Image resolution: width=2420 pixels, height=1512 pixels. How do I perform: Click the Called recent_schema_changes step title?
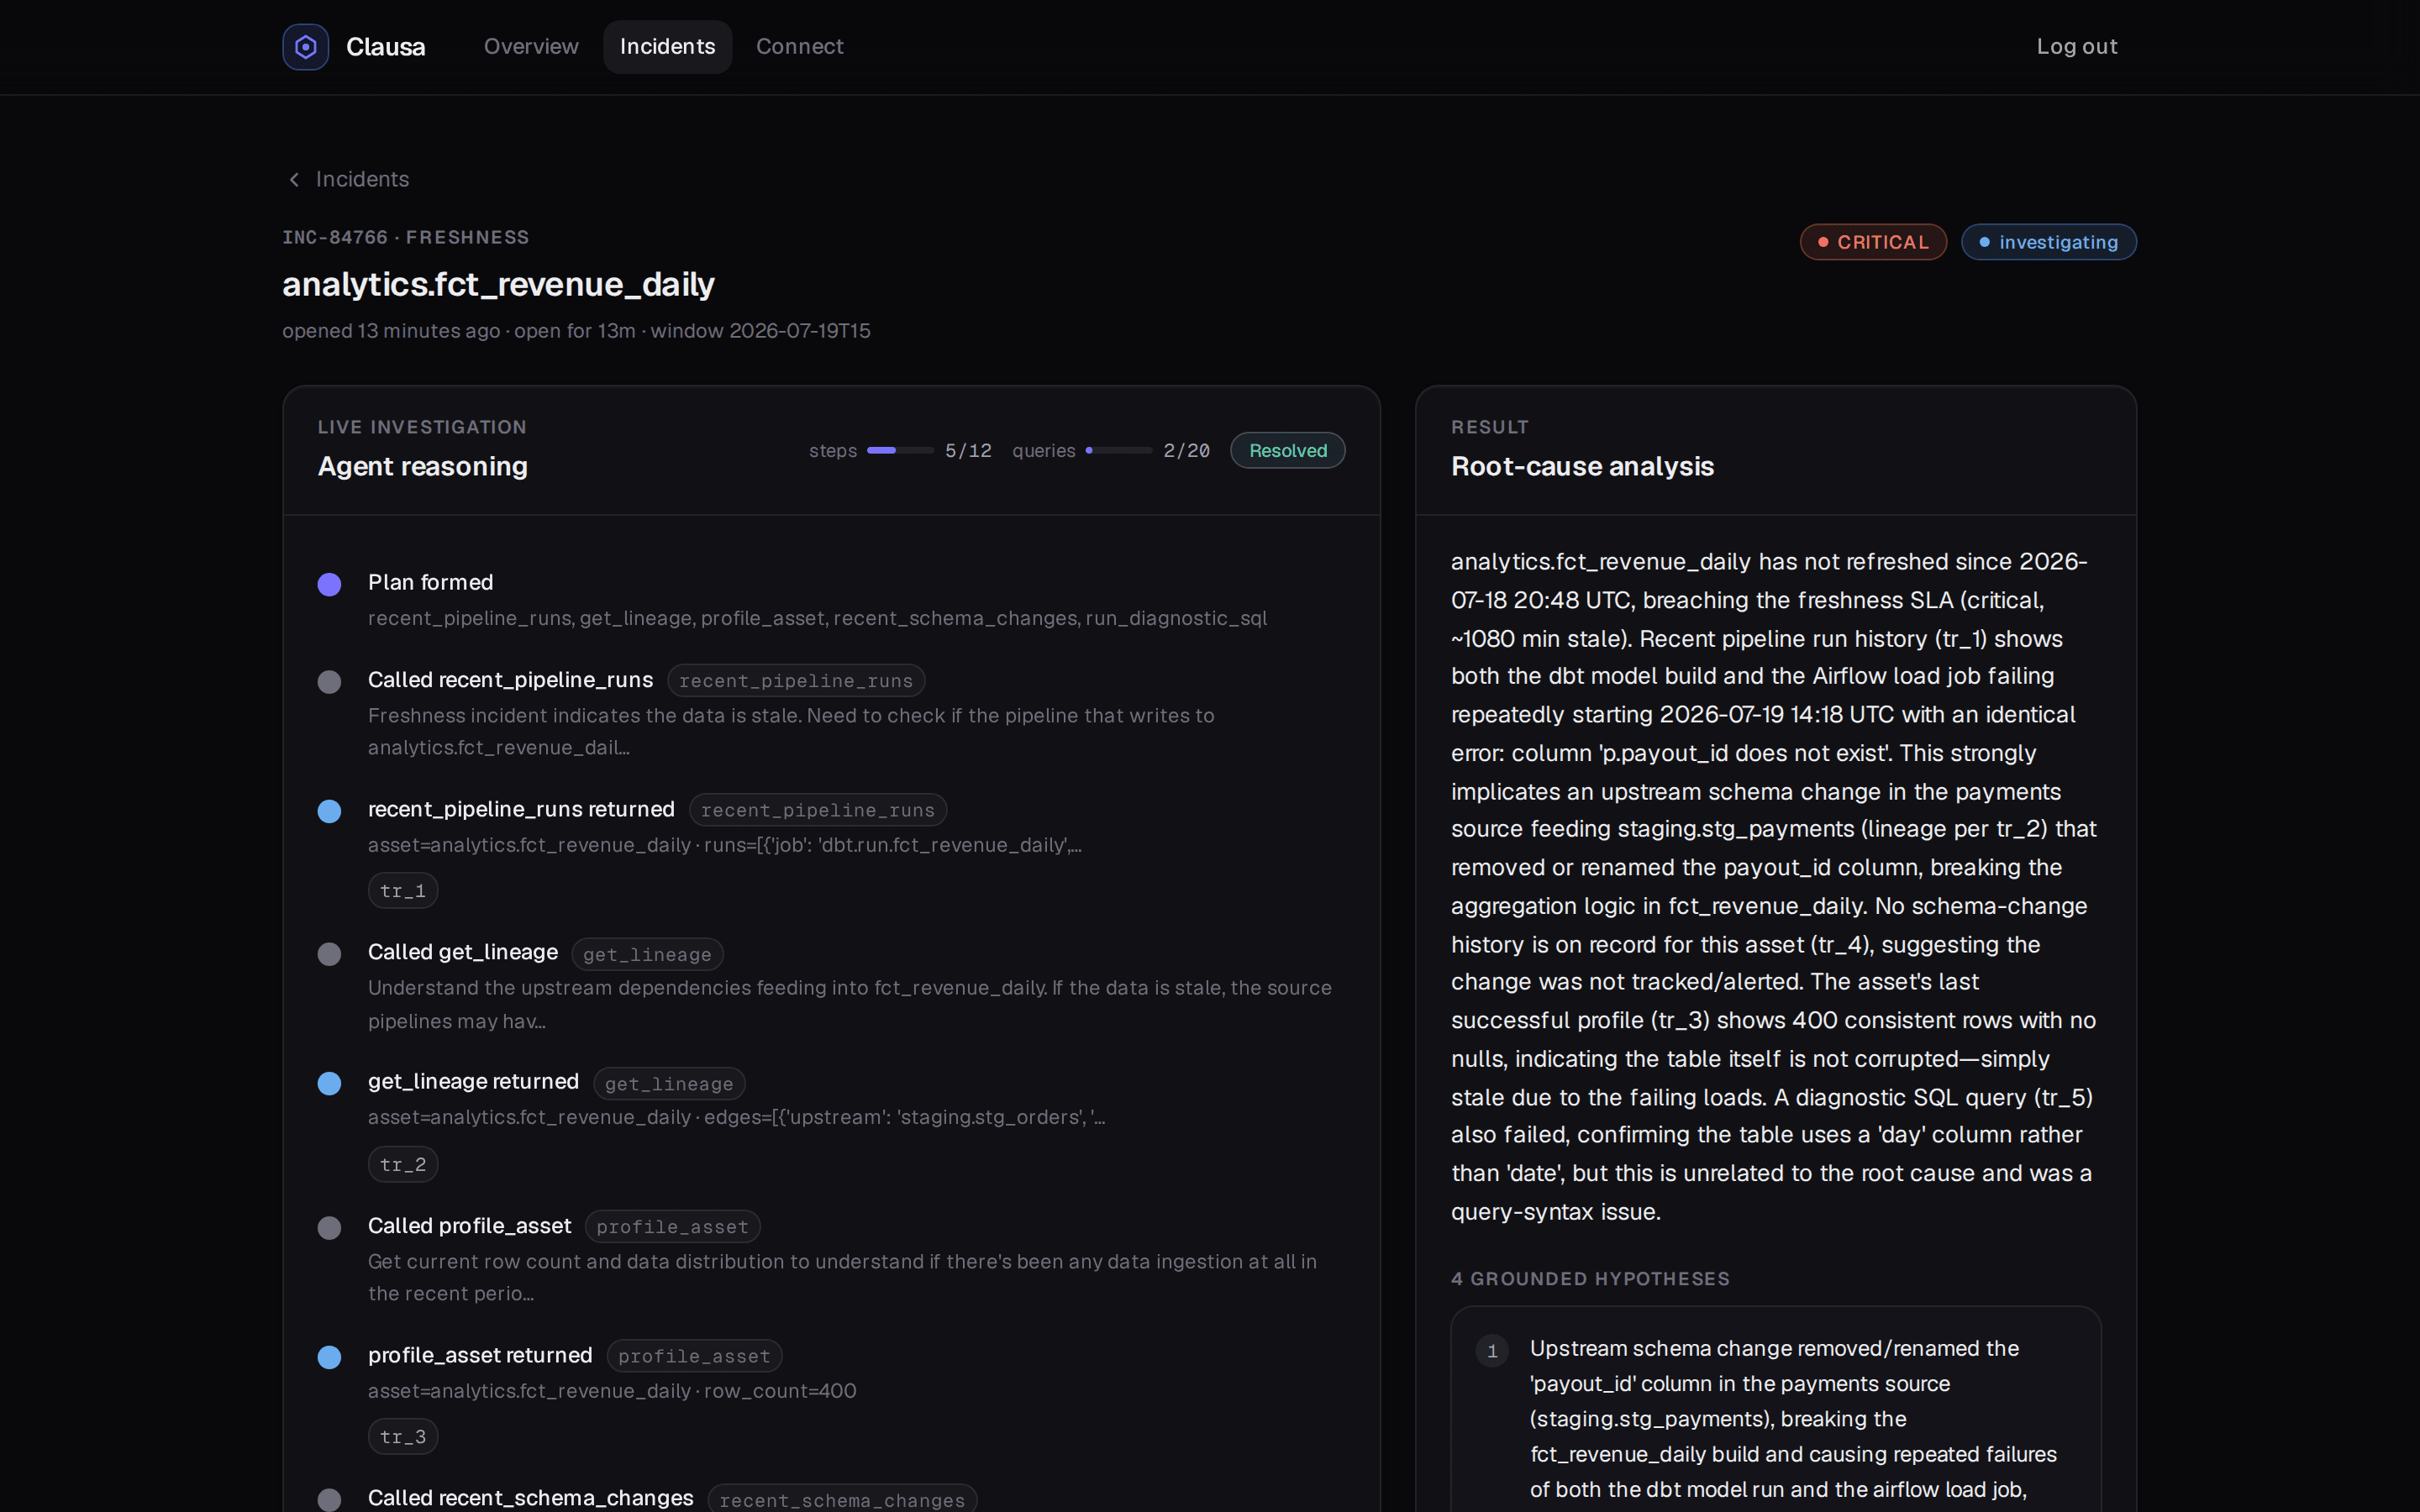[x=530, y=1498]
